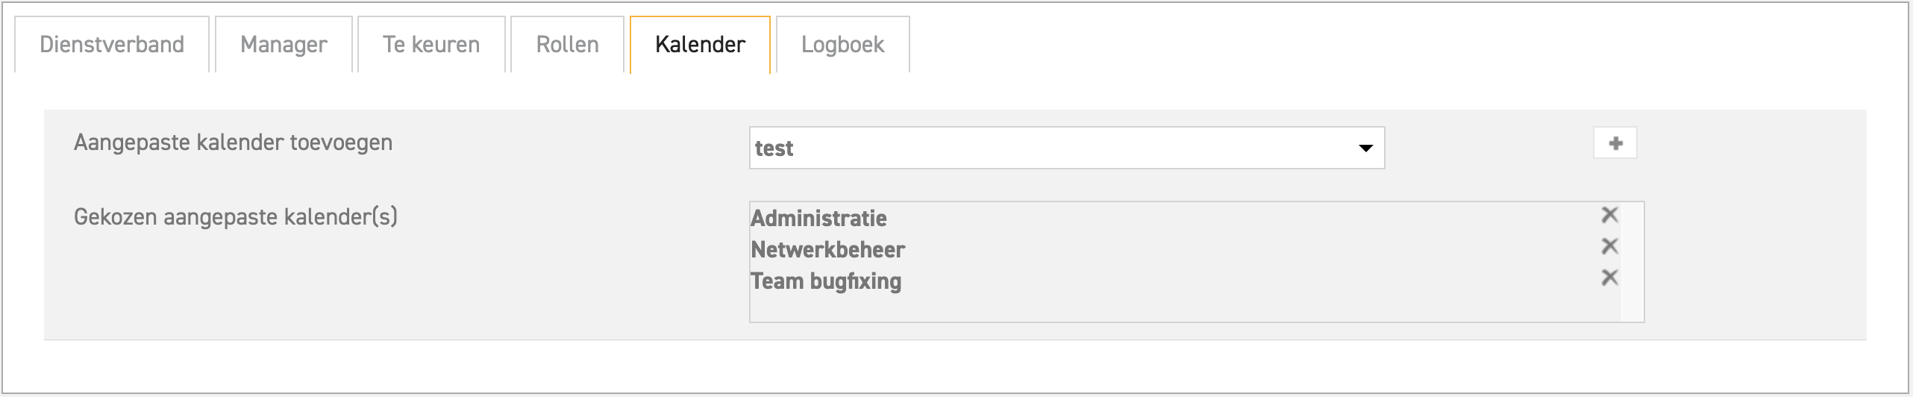Remove the Netwerkbeheer calendar
This screenshot has height=397, width=1913.
1609,247
